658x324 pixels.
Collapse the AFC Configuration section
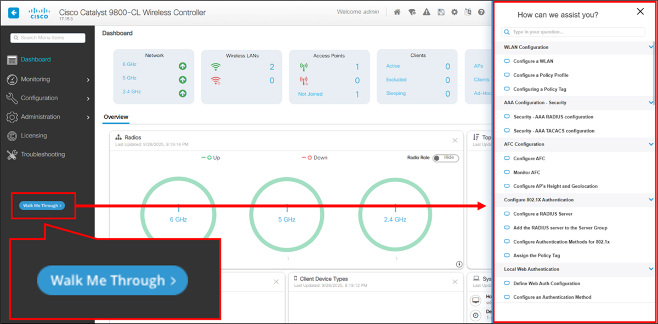coord(651,144)
